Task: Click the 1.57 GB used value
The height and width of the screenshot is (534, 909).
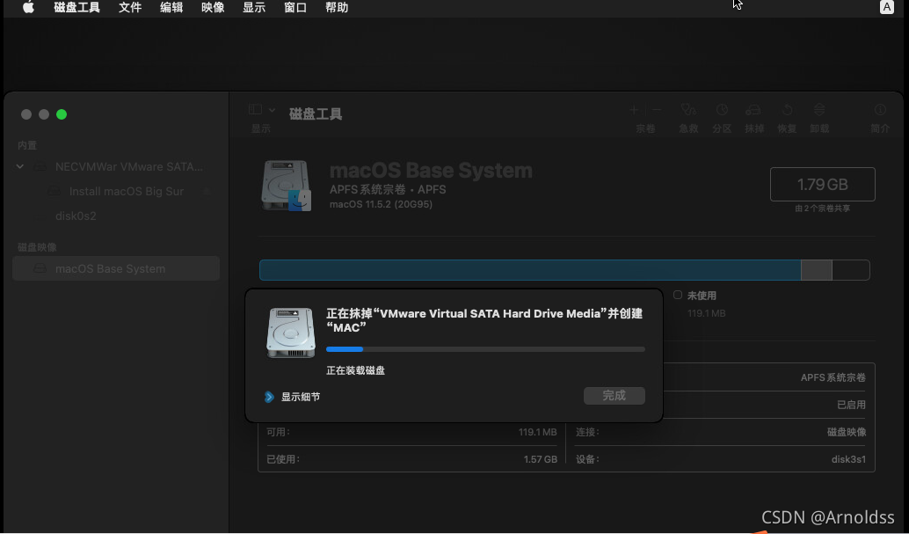Action: (541, 459)
